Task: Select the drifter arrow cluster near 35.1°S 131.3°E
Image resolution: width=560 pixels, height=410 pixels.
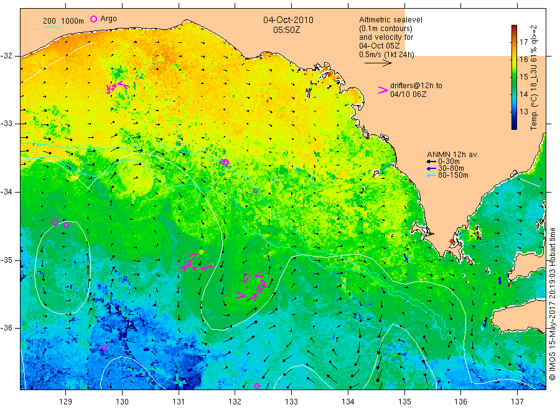Action: tap(196, 263)
